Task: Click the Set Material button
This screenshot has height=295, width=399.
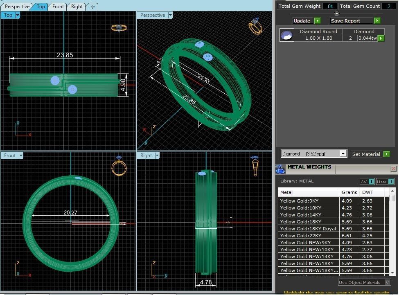Action: coord(366,154)
